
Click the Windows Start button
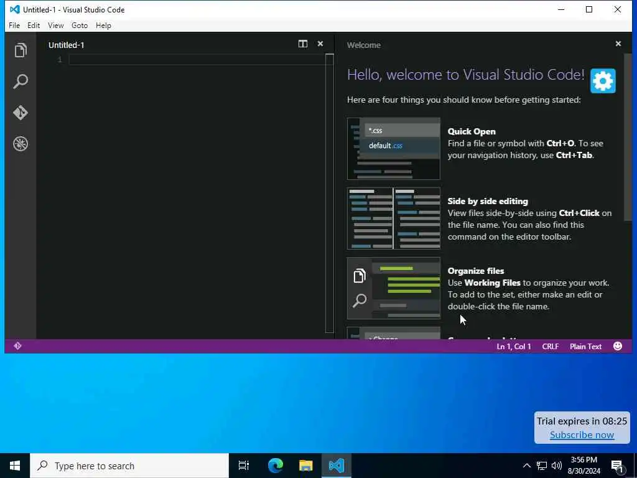click(x=15, y=466)
